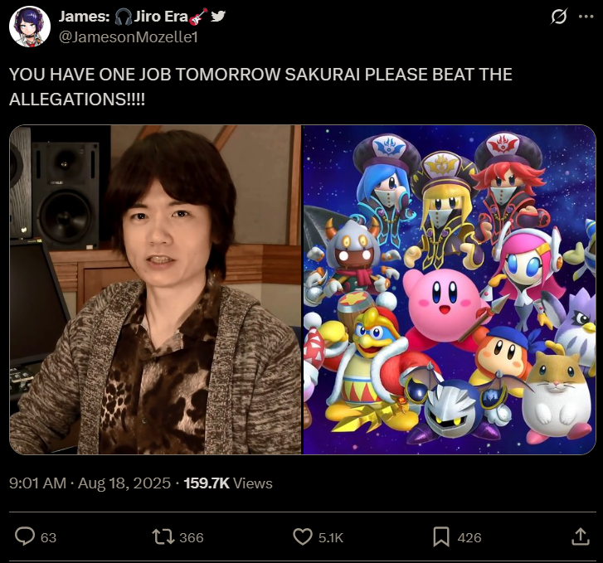The height and width of the screenshot is (563, 603).
Task: Click the 9:01 AM Aug 18, 2025 timestamp
Action: pyautogui.click(x=90, y=483)
